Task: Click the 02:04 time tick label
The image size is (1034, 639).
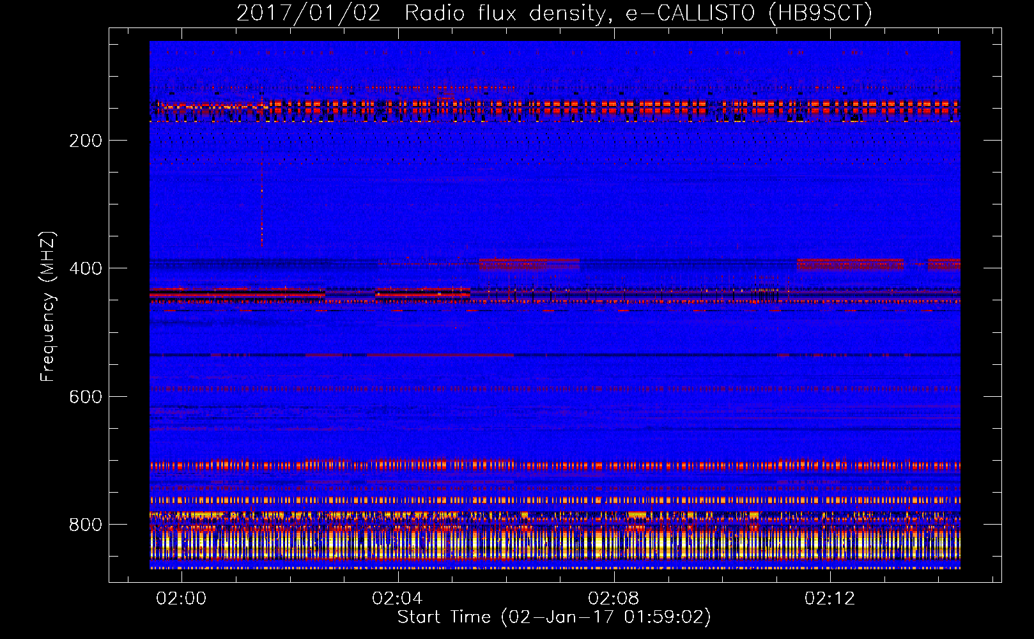Action: point(397,599)
